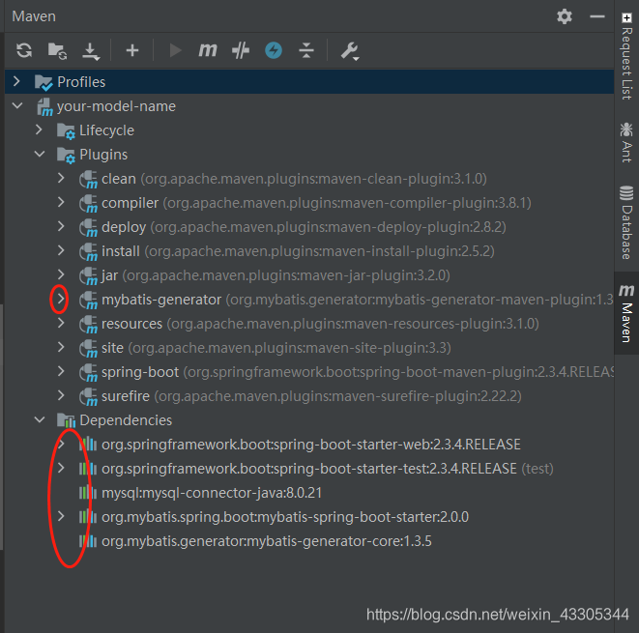Select the Maven side tab

pyautogui.click(x=626, y=313)
